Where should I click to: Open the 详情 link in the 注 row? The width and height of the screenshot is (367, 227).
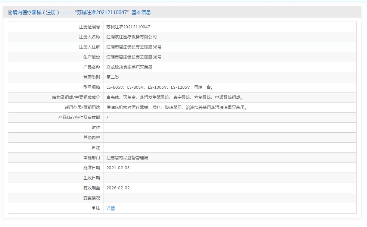(111, 208)
